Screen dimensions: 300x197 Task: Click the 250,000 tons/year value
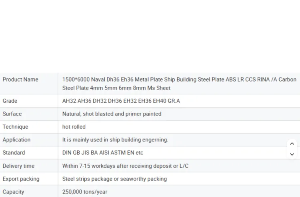85,192
